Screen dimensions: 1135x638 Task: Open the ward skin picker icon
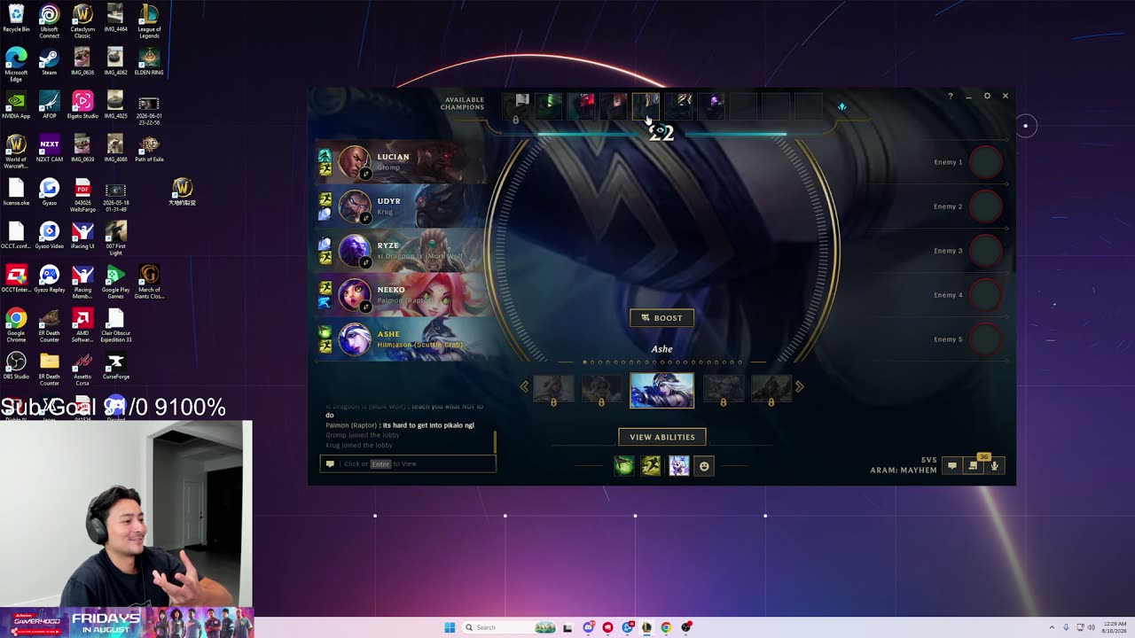(678, 465)
